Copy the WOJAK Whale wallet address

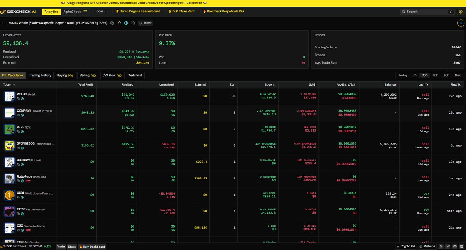click(112, 23)
